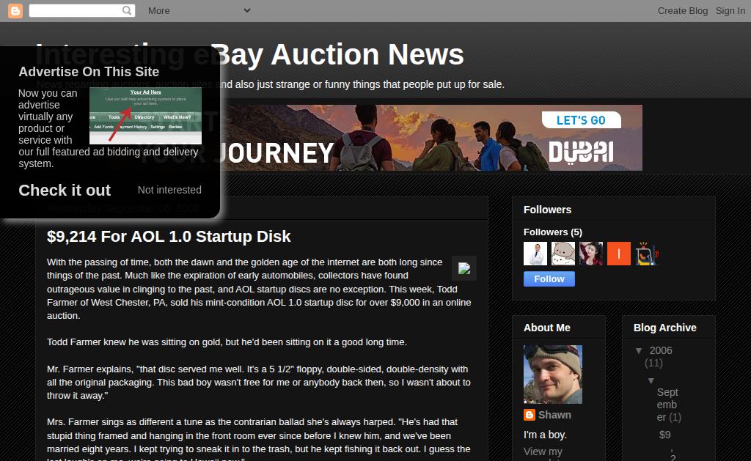
Task: Open the orange letter I follower avatar
Action: (619, 254)
